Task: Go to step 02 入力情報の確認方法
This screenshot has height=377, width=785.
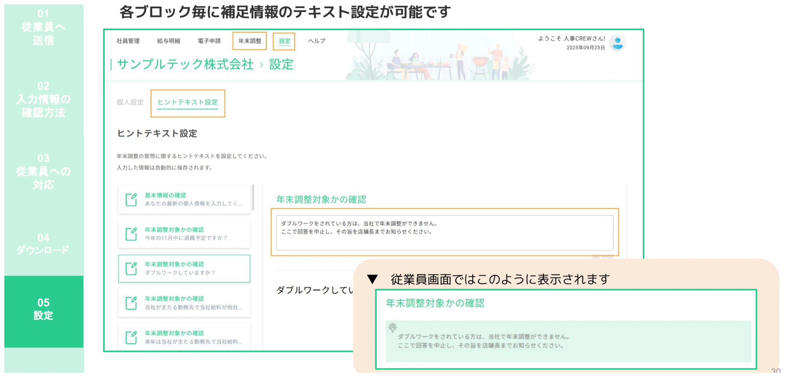Action: (x=44, y=99)
